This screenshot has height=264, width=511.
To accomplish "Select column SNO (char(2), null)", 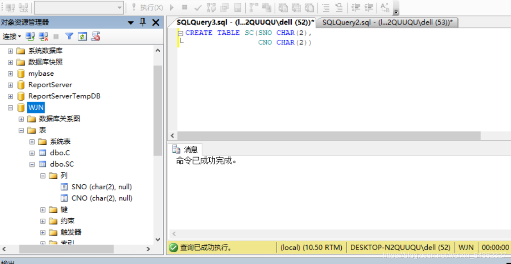I will point(101,187).
